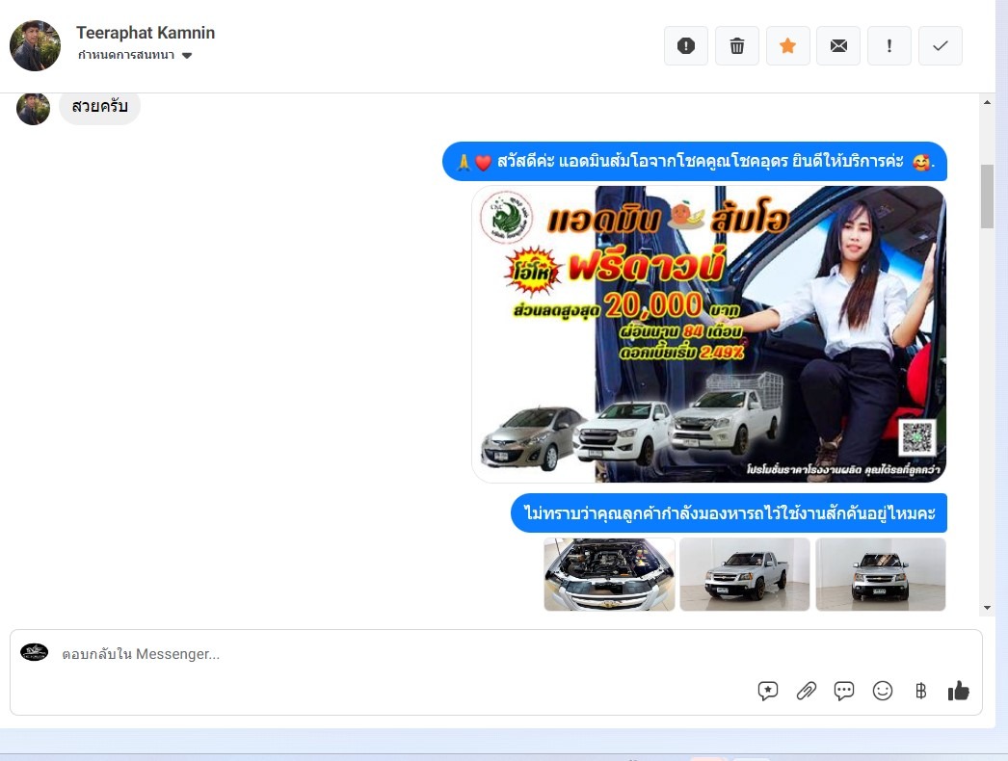Toggle conversation done with checkmark button
Screen dimensions: 1008x761
coord(941,46)
